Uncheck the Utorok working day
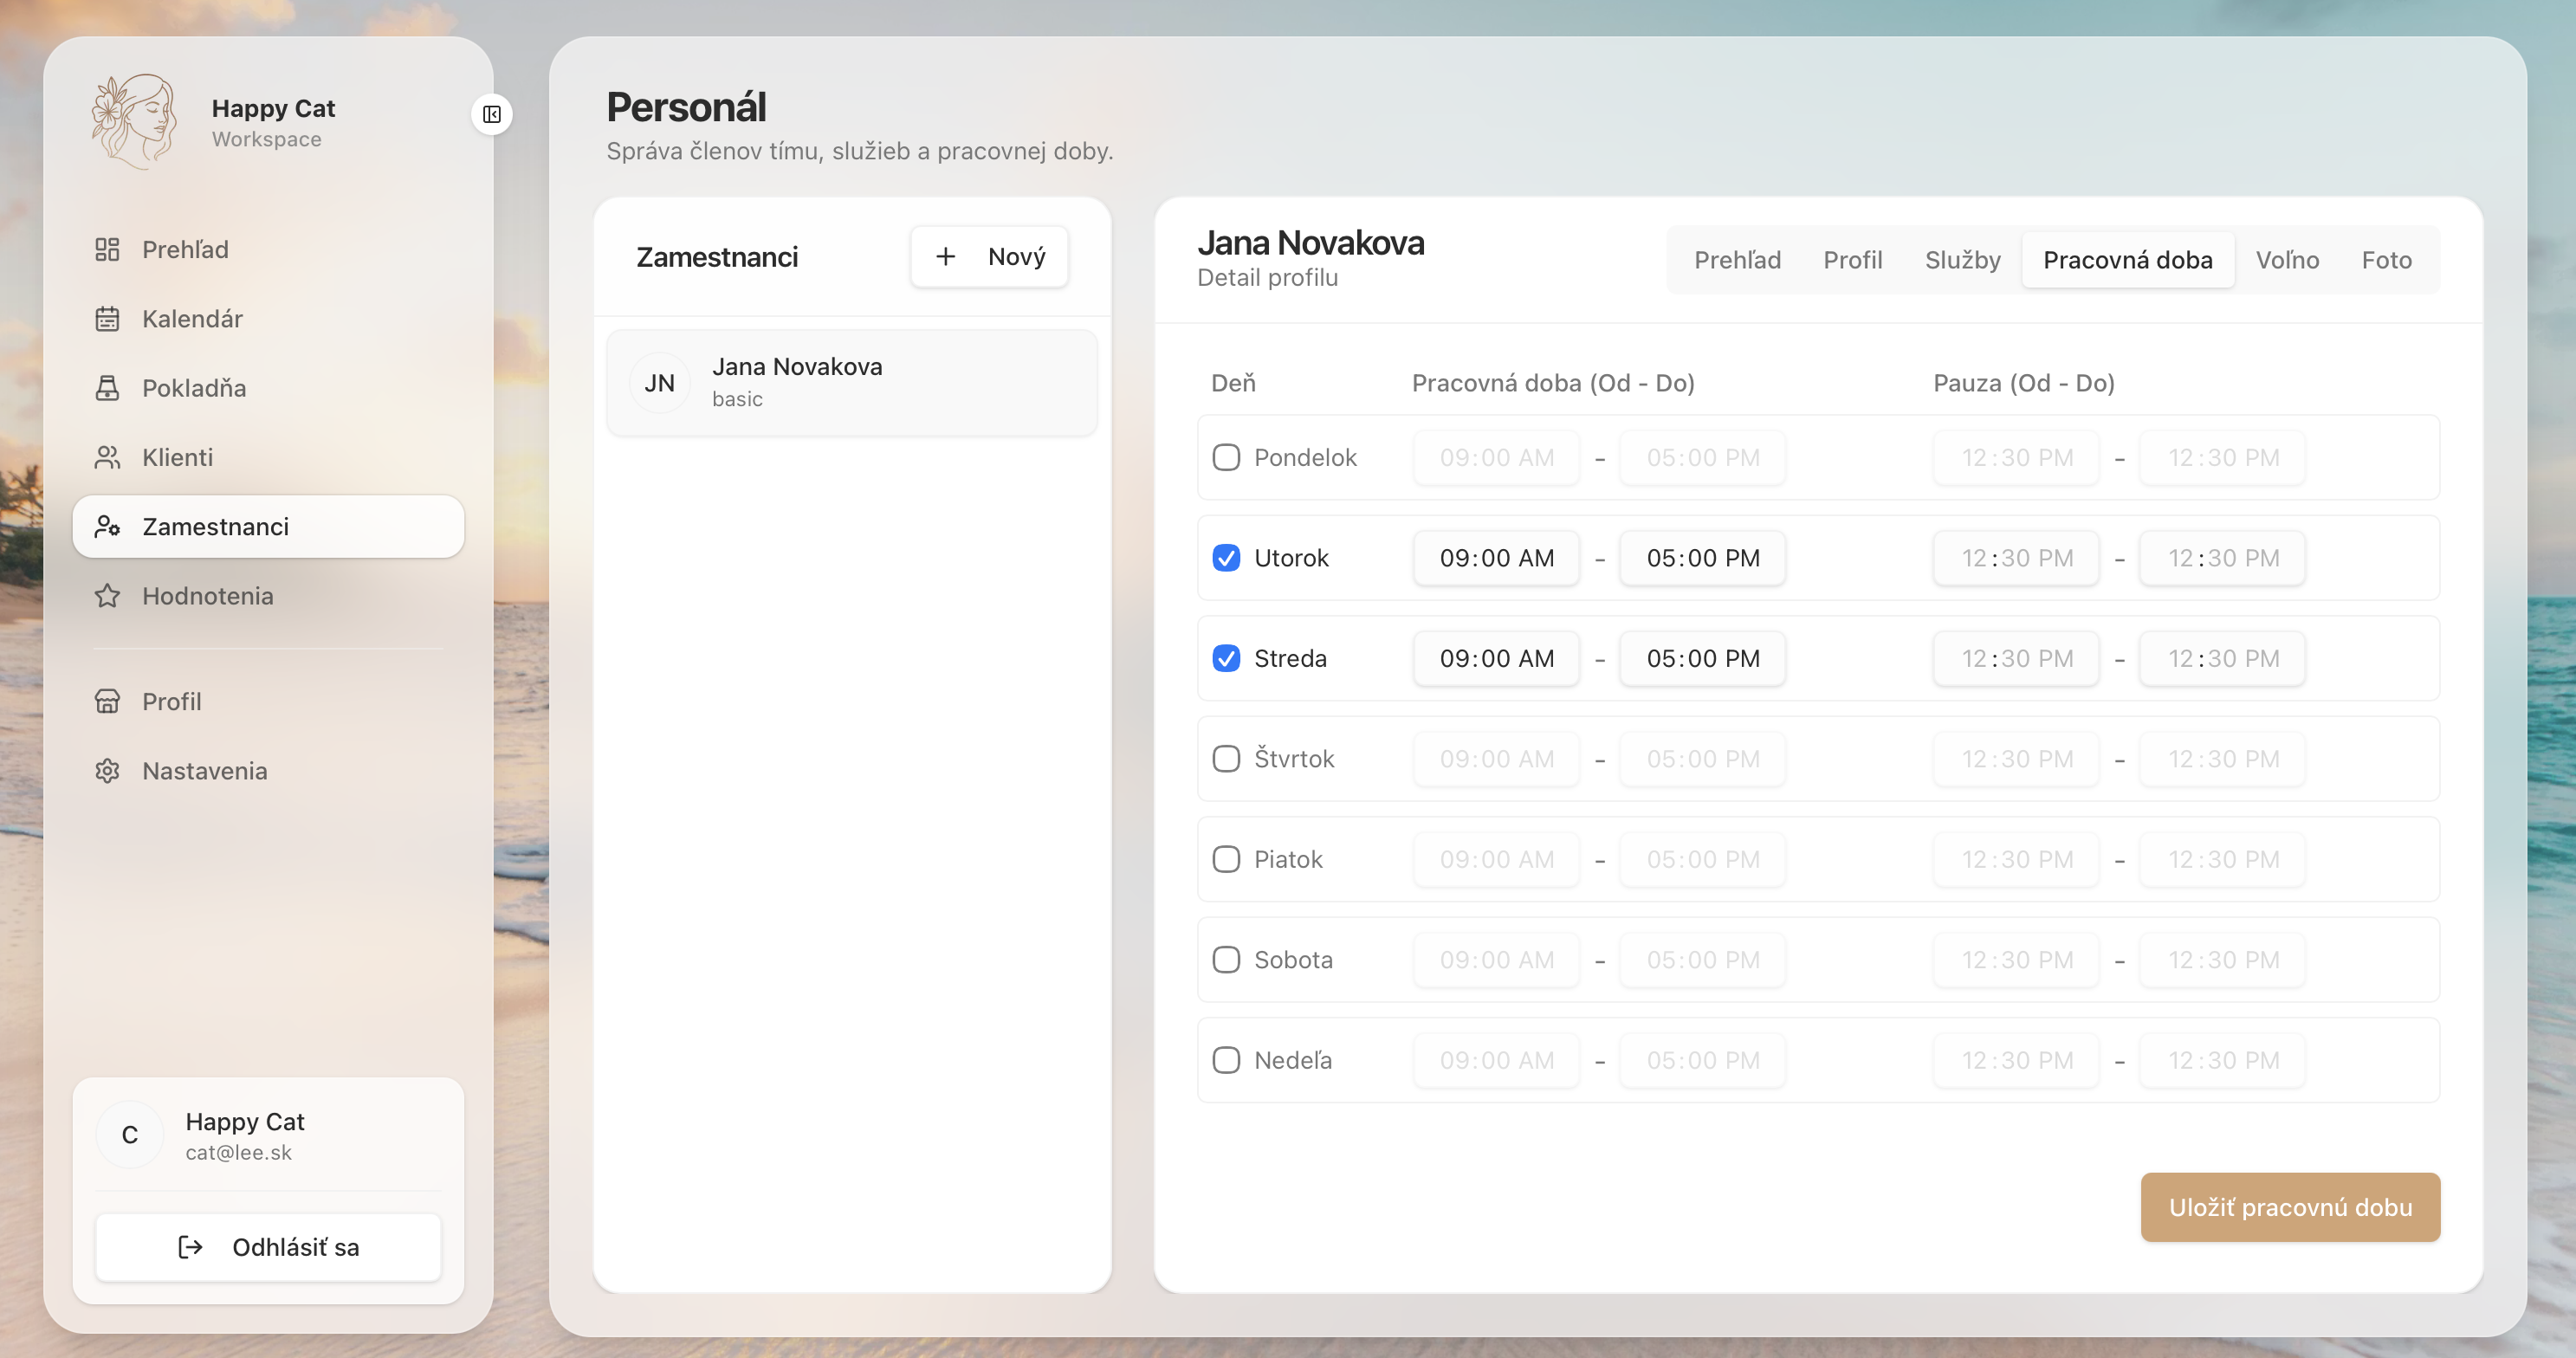The image size is (2576, 1358). (x=1226, y=558)
